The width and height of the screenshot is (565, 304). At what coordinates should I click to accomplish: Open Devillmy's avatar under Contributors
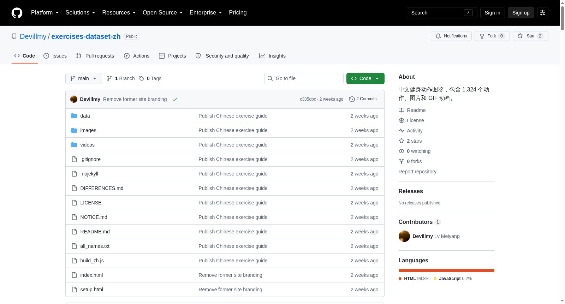pos(404,236)
